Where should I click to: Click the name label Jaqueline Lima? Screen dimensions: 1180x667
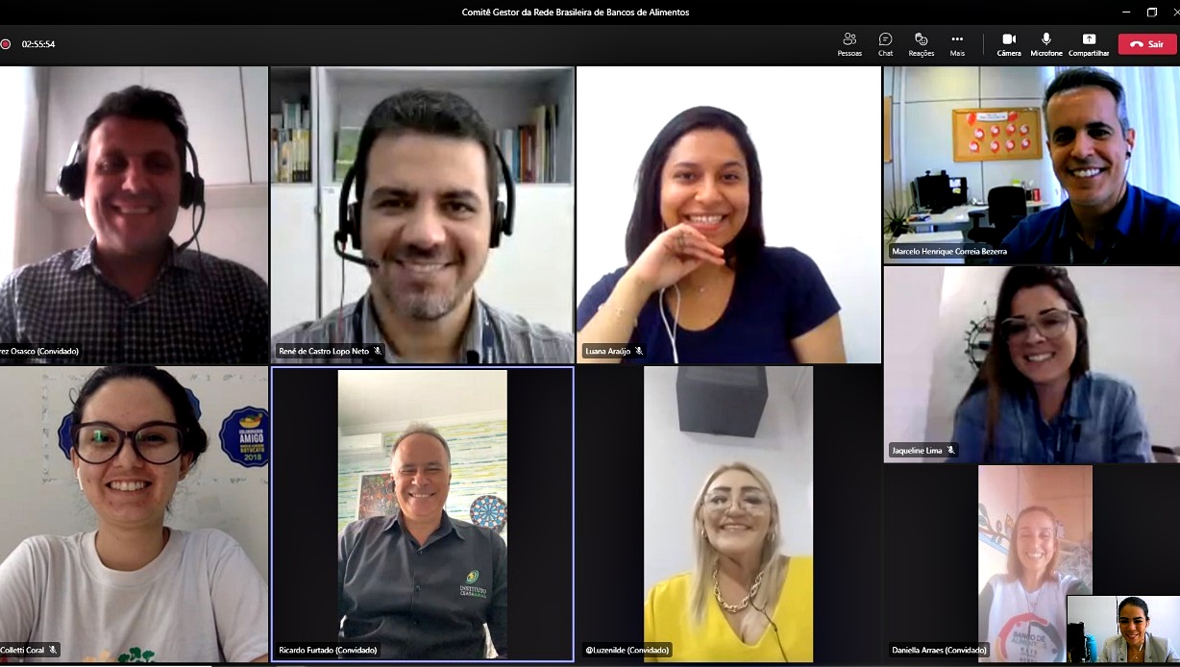click(917, 451)
